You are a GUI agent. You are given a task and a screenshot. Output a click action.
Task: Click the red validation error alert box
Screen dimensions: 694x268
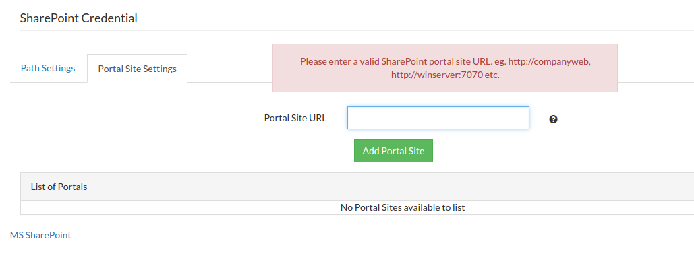(445, 67)
